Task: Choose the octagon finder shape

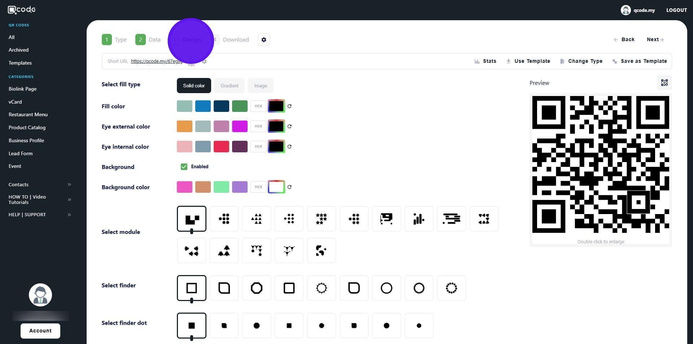Action: click(x=257, y=288)
